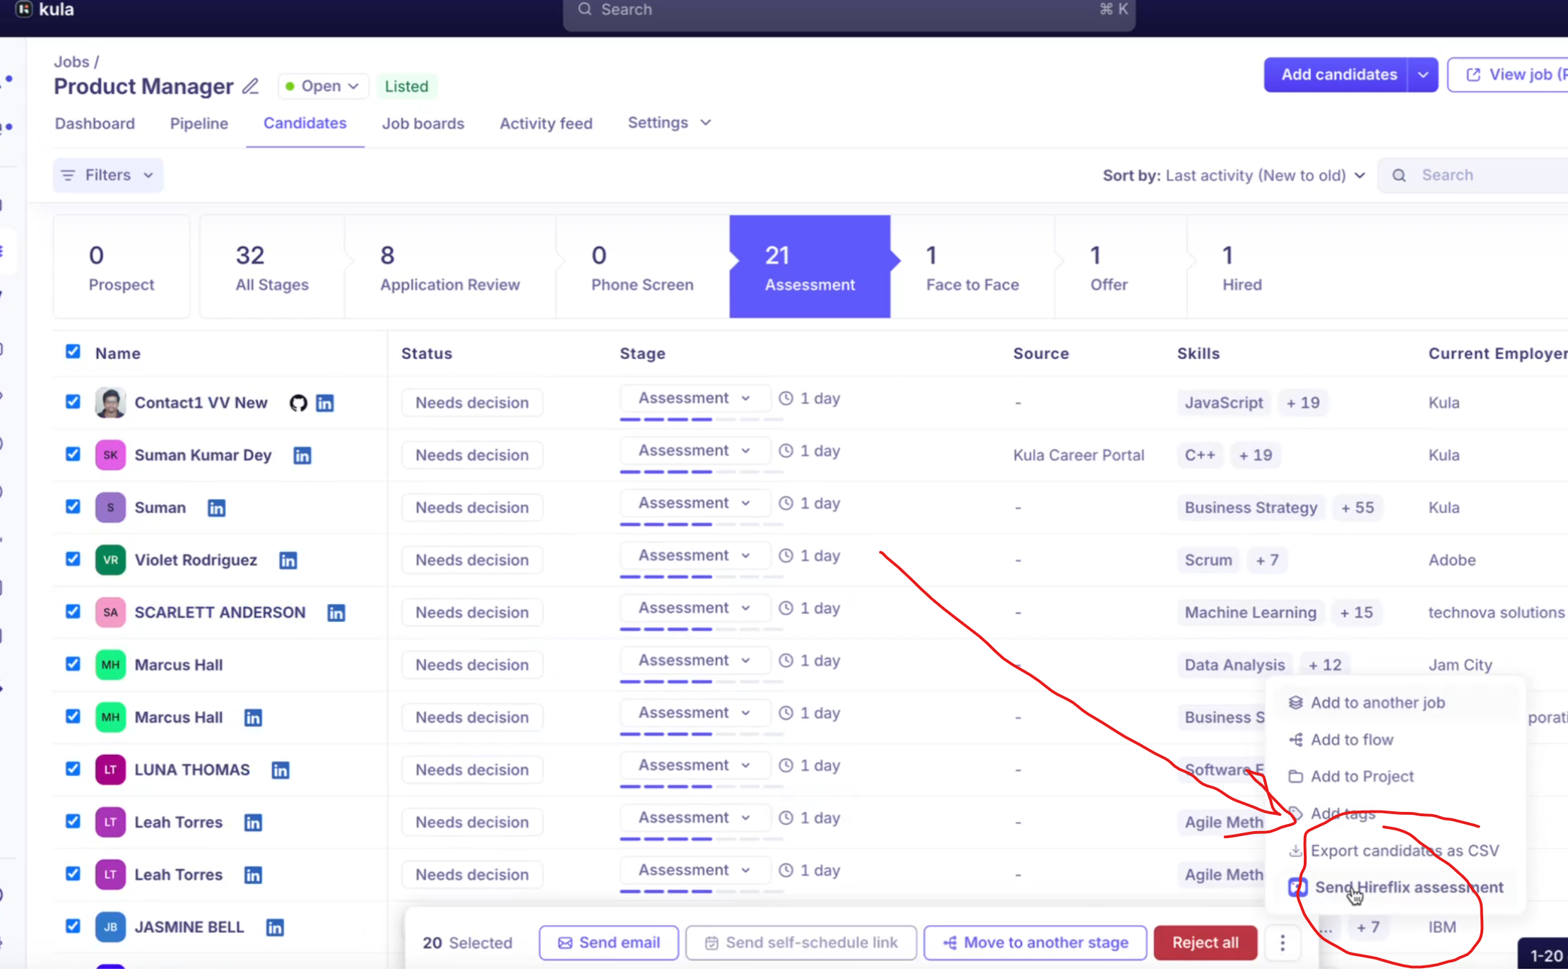Uncheck the select-all Name header checkbox
The height and width of the screenshot is (971, 1568).
click(73, 352)
